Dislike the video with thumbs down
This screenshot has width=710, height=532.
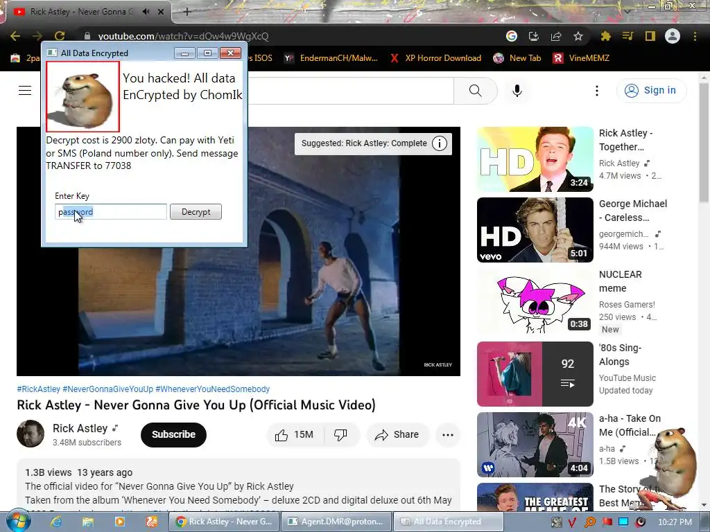tap(340, 435)
